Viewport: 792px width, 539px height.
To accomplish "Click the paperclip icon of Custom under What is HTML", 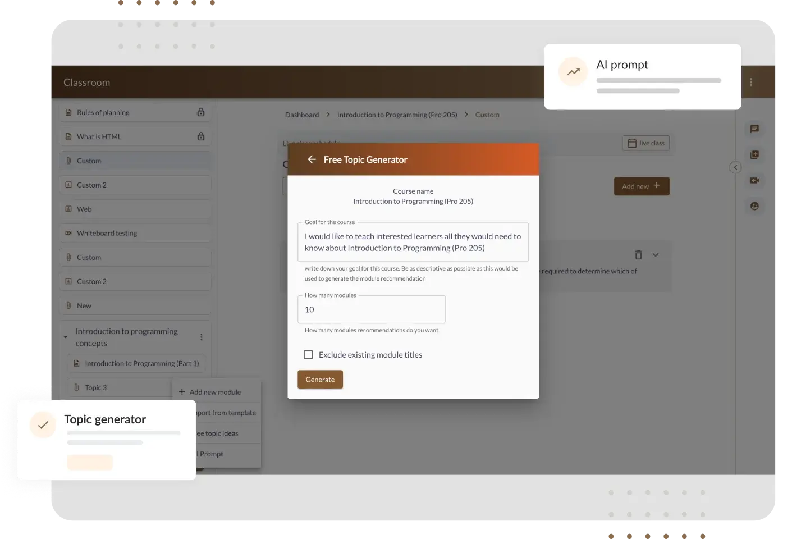I will click(x=68, y=161).
